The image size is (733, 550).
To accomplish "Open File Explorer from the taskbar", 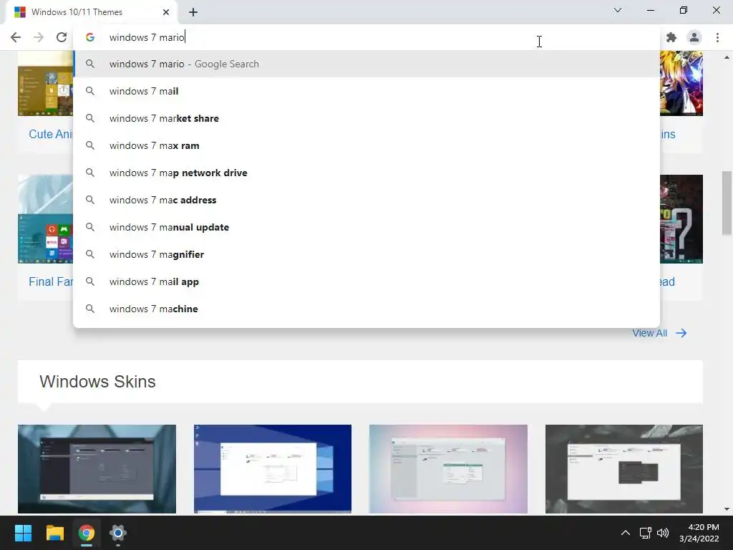I will 54,533.
